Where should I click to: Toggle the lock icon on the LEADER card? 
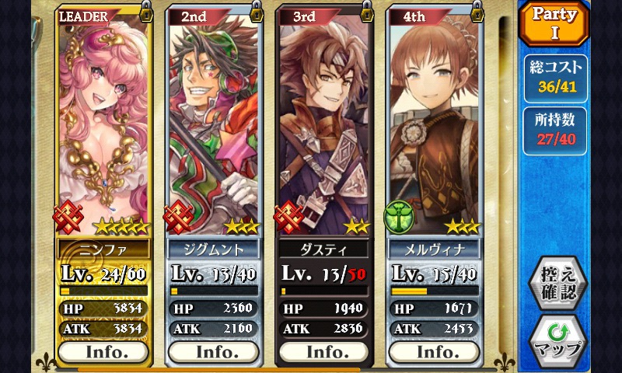pos(147,12)
